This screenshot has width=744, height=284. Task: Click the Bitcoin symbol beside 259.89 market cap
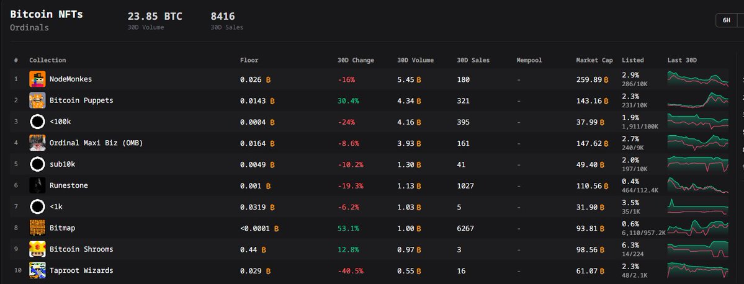[x=607, y=79]
